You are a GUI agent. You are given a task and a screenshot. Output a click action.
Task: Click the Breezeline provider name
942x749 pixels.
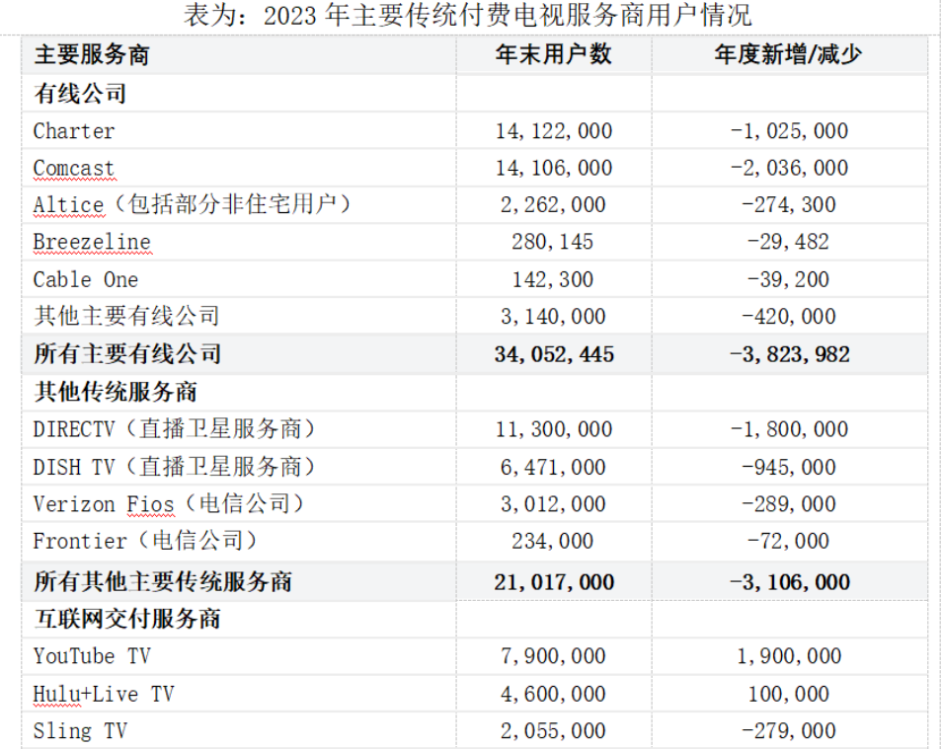(92, 242)
